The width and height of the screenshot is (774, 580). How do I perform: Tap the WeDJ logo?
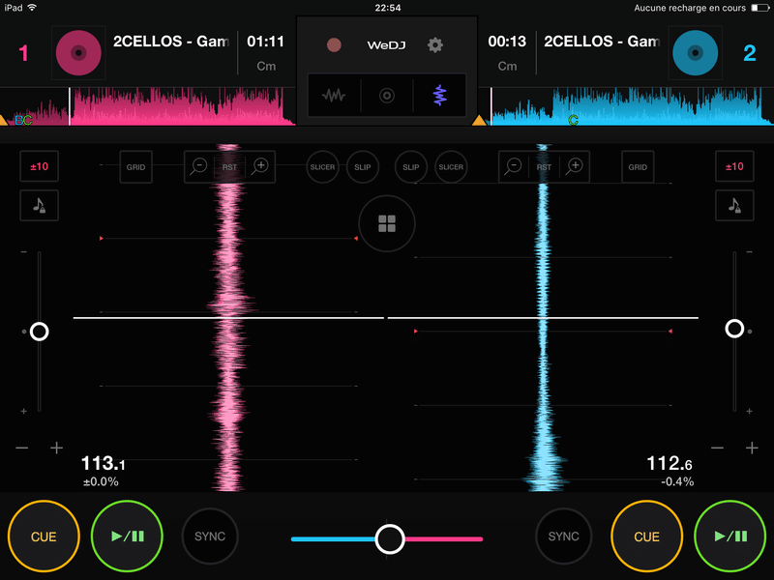[x=386, y=45]
